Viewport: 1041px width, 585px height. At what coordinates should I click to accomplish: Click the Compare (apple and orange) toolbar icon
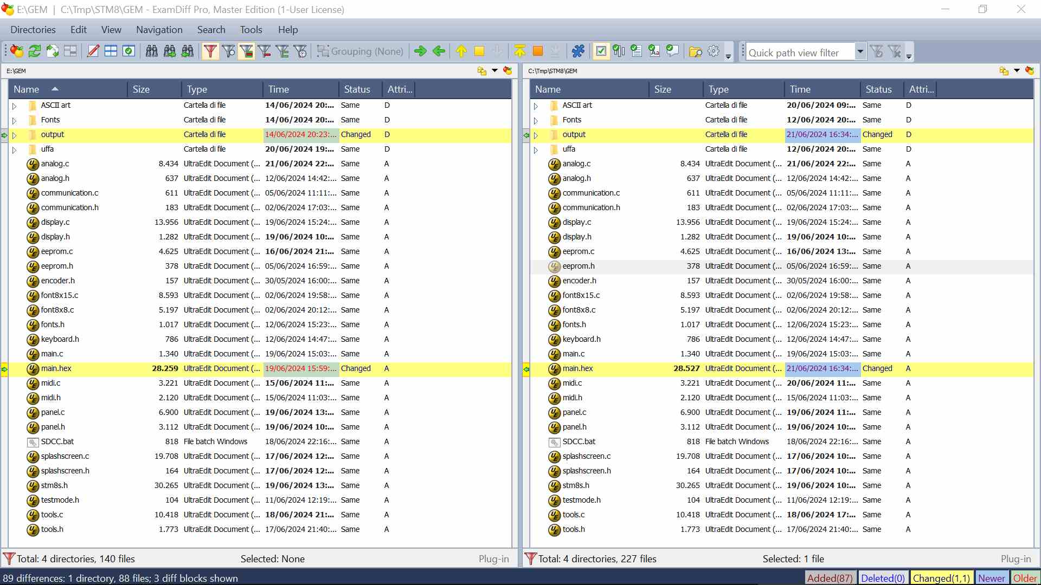(x=17, y=51)
